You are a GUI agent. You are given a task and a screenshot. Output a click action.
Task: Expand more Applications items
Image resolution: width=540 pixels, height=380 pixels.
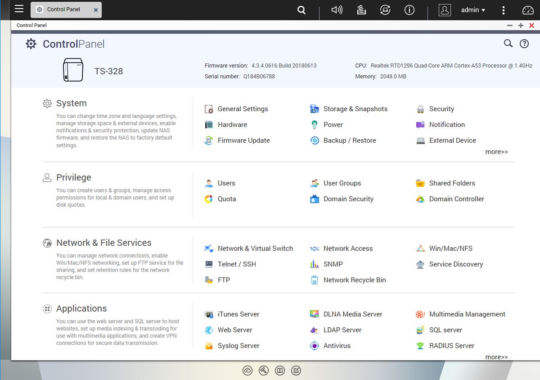(x=496, y=357)
